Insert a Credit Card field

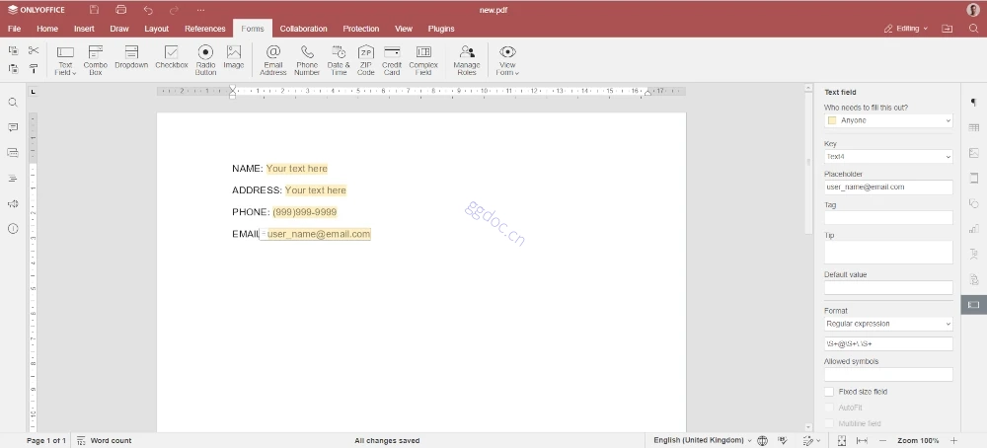click(392, 60)
